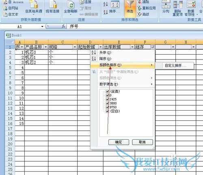Open filter dropdown for 规格 column

(x=75, y=47)
